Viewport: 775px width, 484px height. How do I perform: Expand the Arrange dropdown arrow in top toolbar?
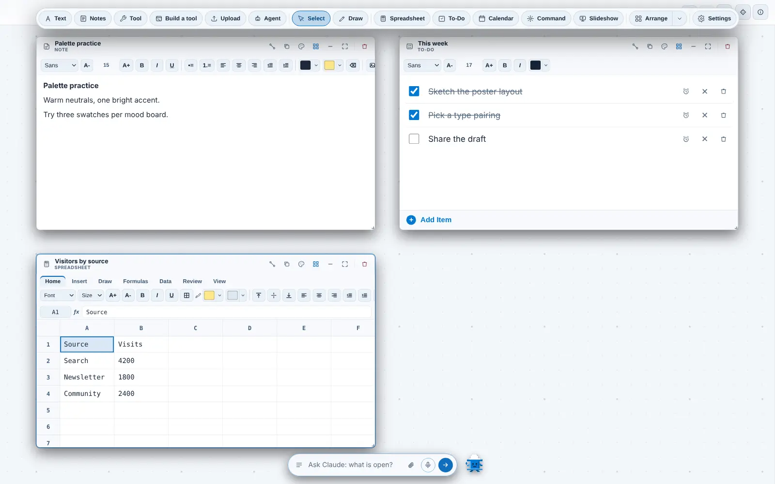click(680, 18)
